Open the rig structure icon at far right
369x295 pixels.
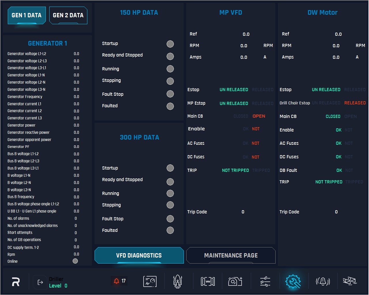tap(350, 281)
